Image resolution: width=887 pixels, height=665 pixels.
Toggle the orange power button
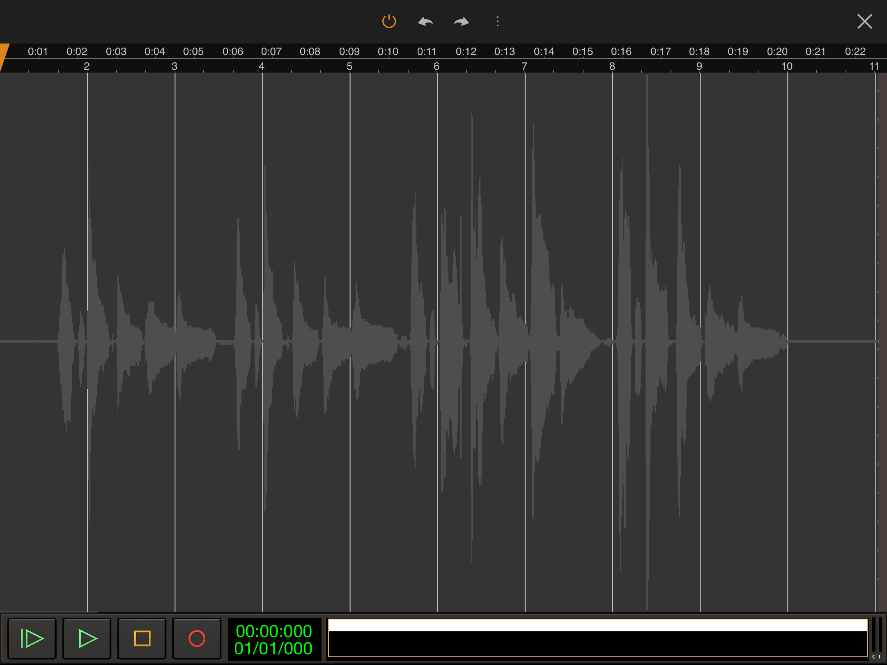[389, 21]
